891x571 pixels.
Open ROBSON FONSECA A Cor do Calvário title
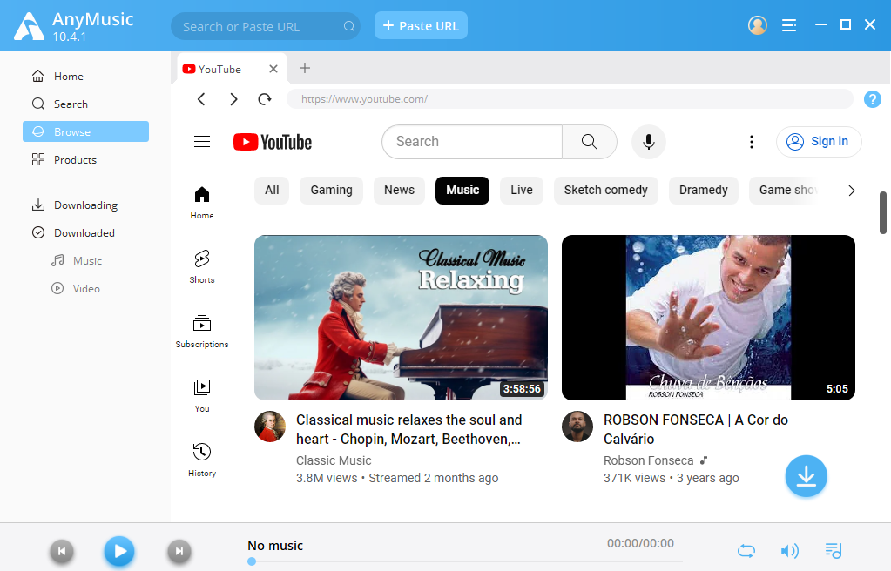(x=696, y=429)
